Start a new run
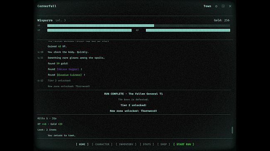270x151 pixels. point(184,144)
